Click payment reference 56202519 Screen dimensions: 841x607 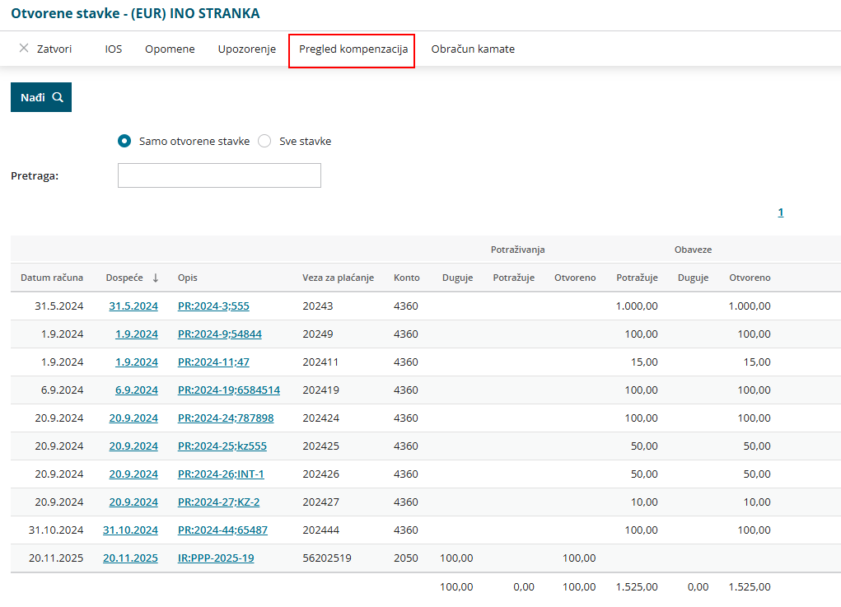(327, 558)
